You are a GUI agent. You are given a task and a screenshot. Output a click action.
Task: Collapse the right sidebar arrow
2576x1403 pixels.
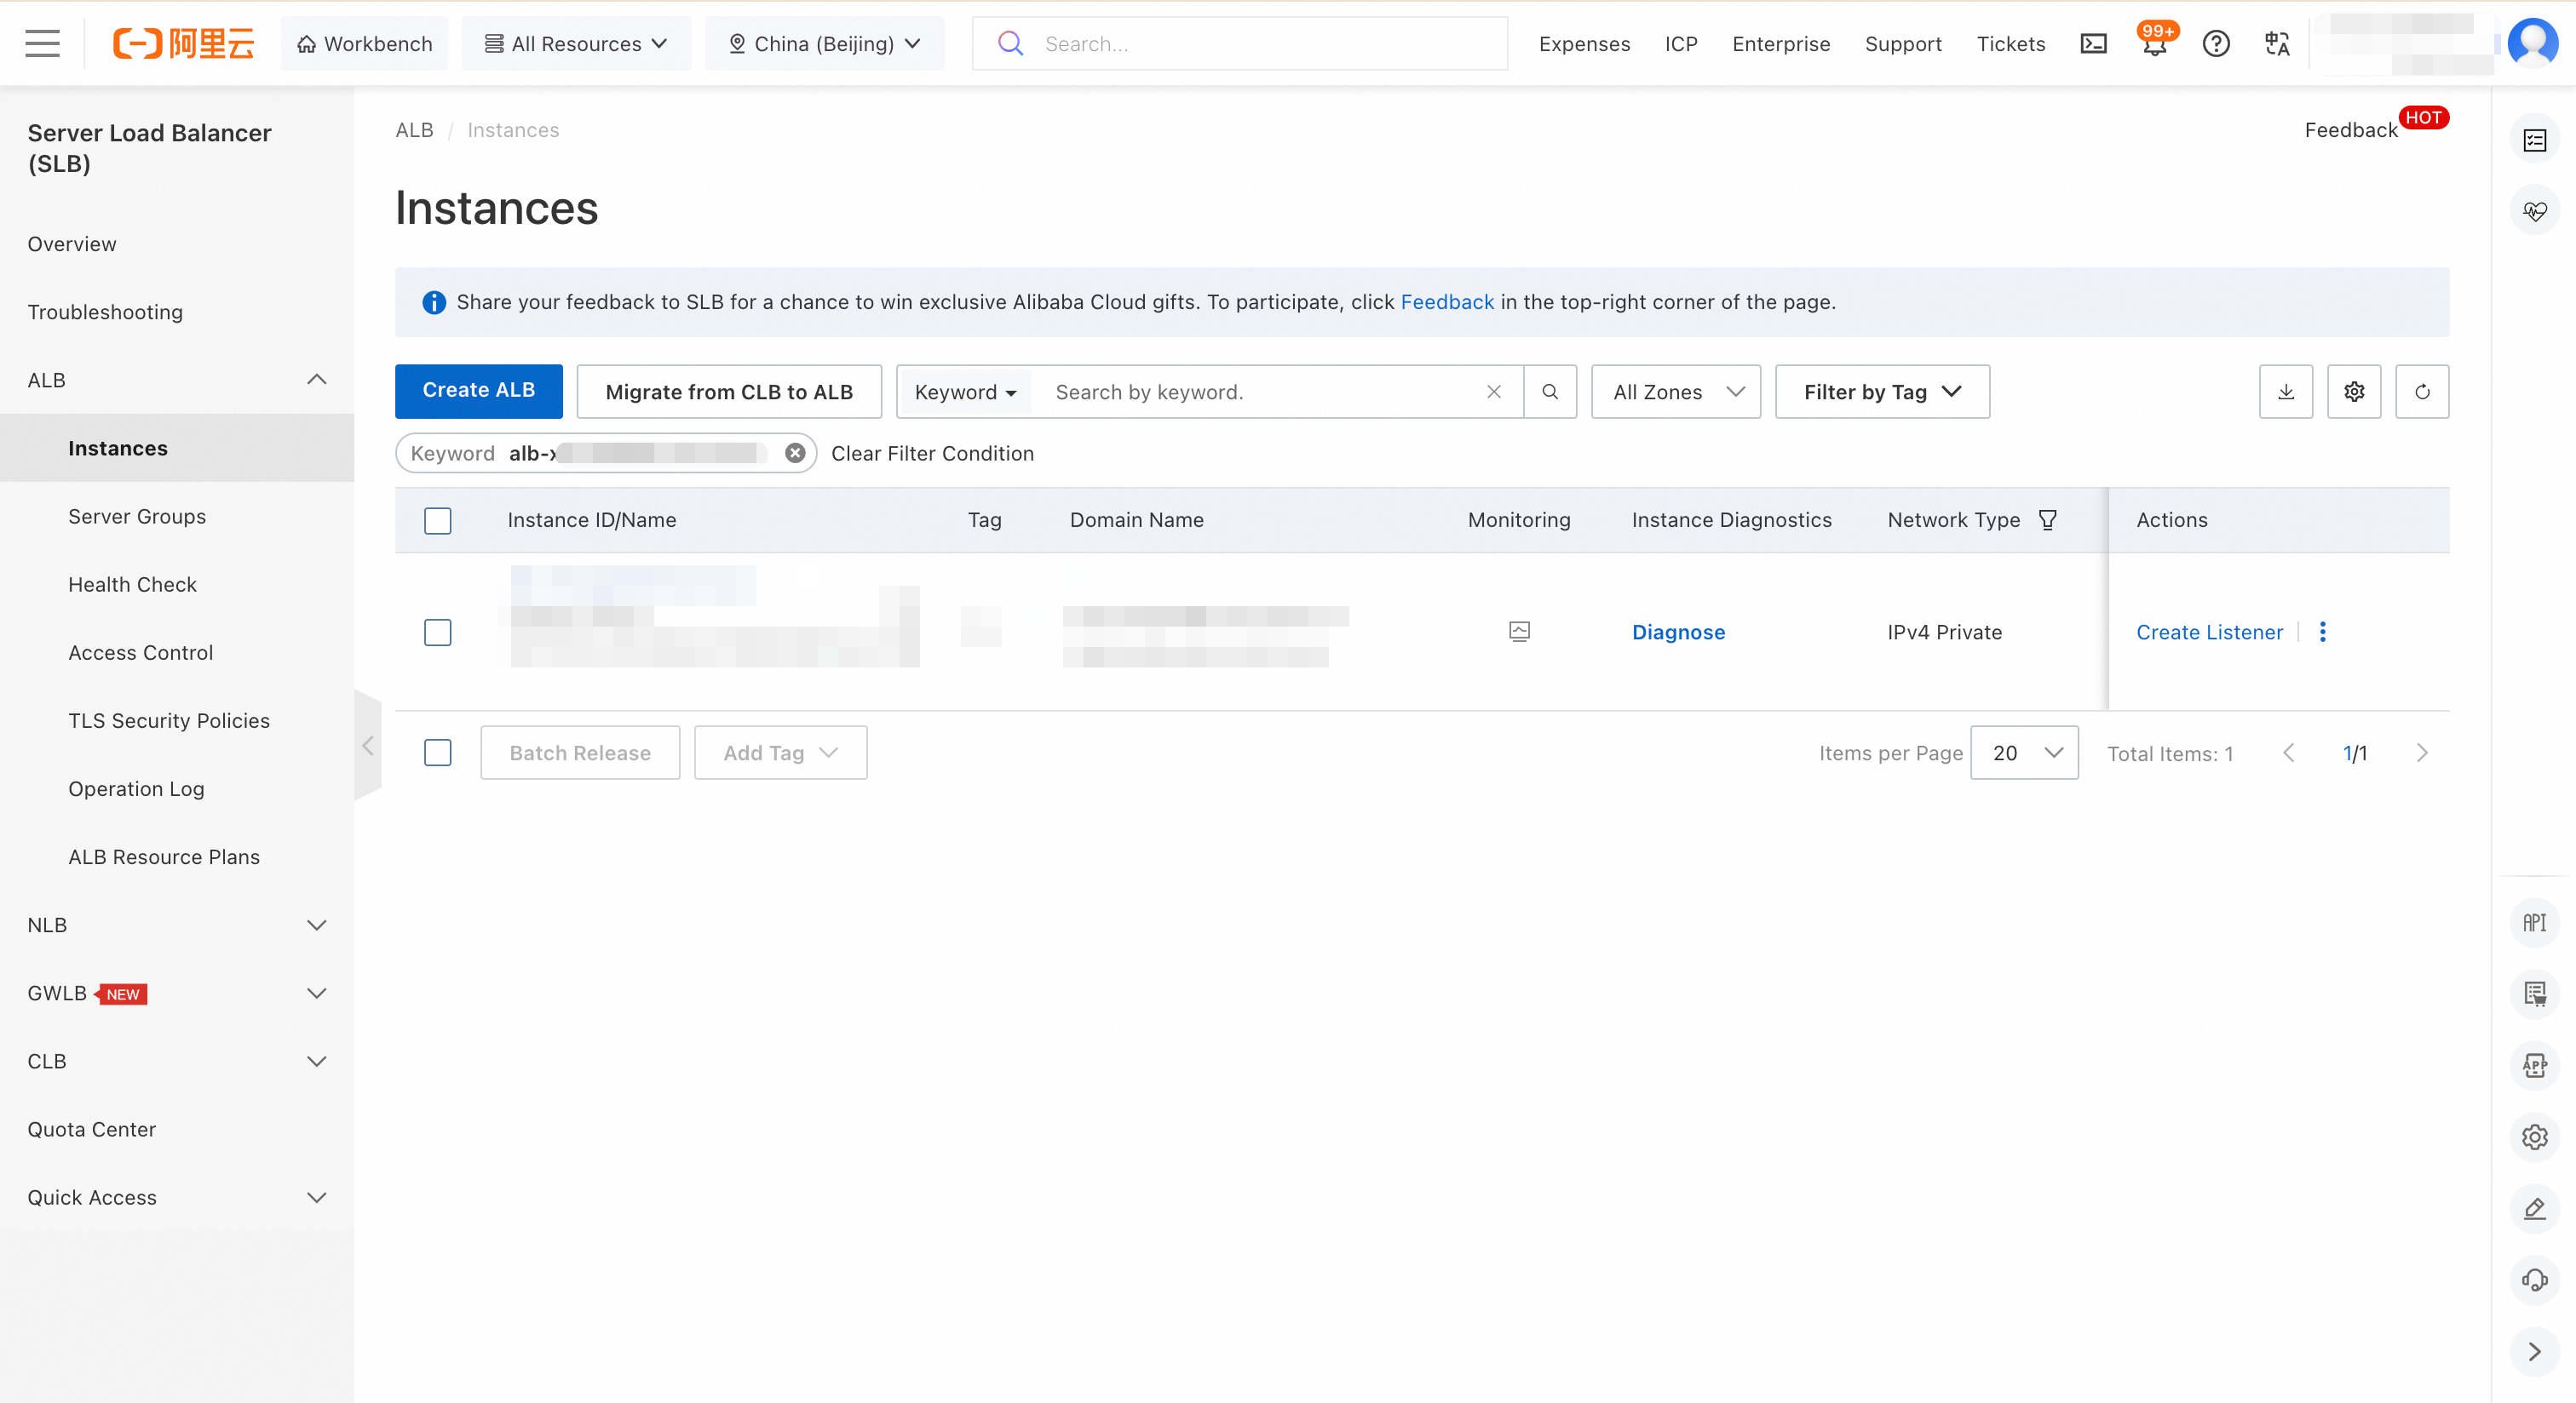point(2535,1352)
